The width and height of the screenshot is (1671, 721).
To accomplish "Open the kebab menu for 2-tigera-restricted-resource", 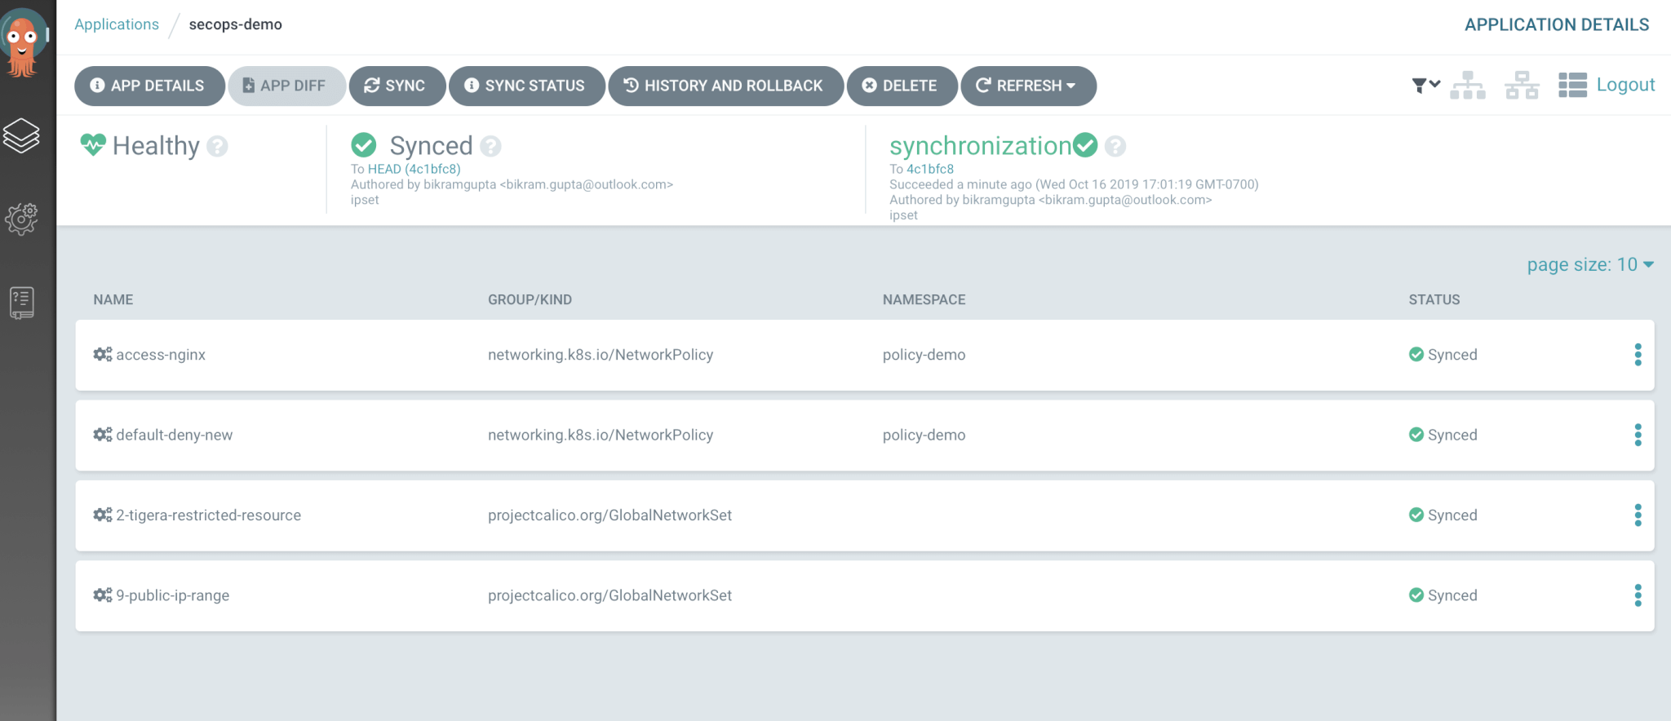I will coord(1638,515).
